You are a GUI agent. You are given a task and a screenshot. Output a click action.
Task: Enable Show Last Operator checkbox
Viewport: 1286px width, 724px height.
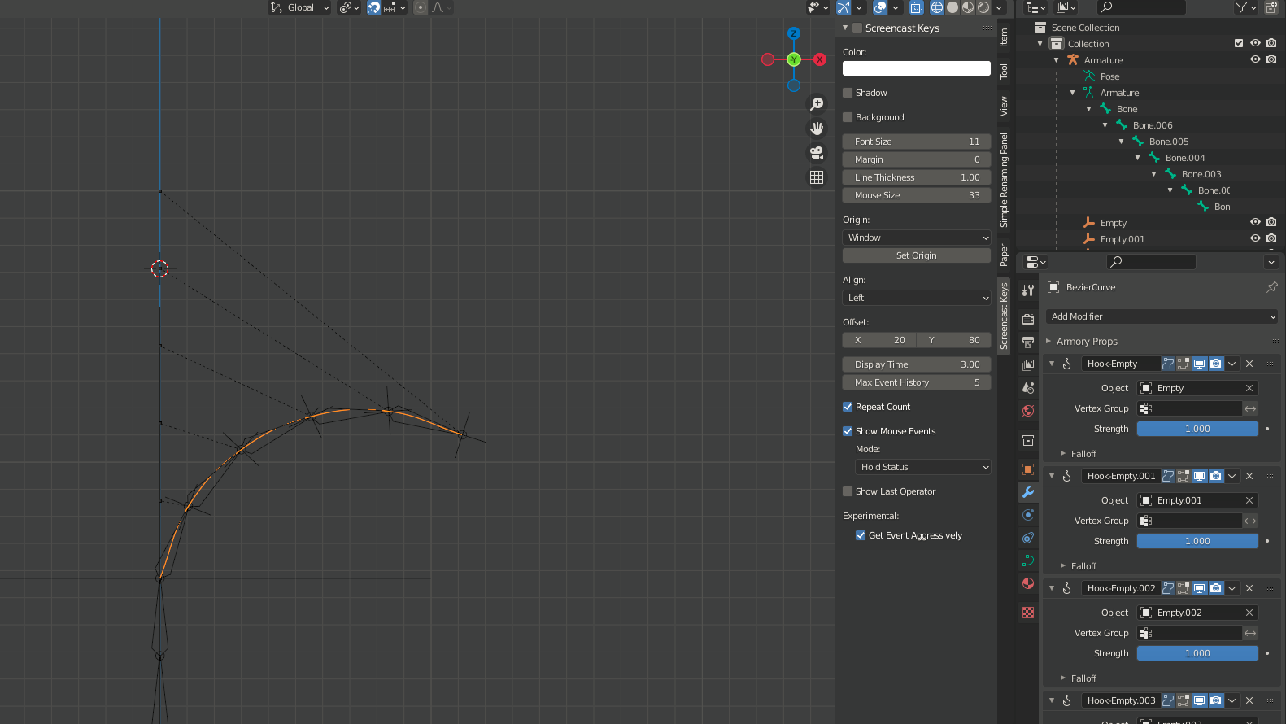coord(848,491)
